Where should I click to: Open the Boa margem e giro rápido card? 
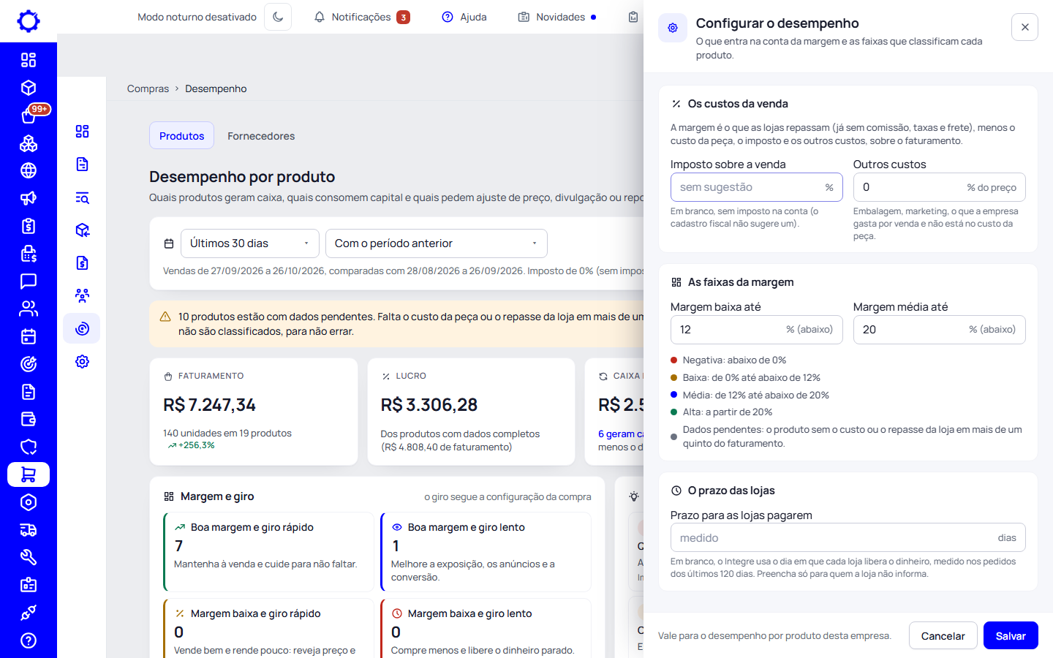pos(268,552)
